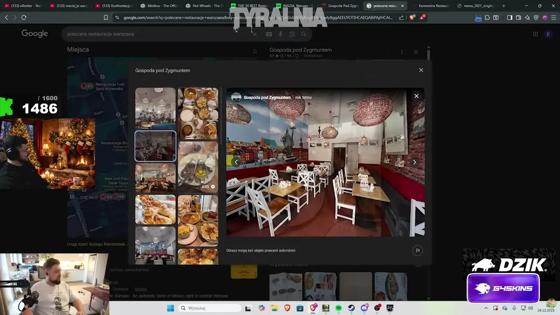560x315 pixels.
Task: Open the Windows Start menu
Action: coord(170,308)
